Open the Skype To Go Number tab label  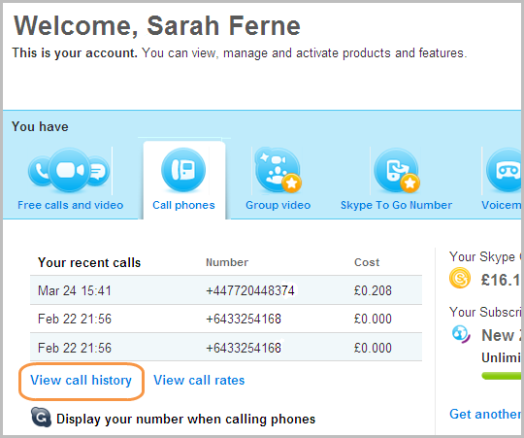pos(396,205)
